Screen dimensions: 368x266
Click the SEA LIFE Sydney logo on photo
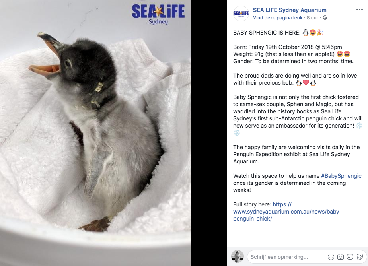tap(158, 15)
